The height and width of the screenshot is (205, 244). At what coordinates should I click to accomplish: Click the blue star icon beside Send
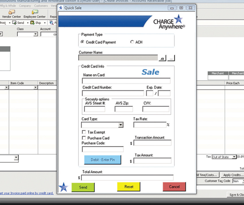click(x=63, y=187)
